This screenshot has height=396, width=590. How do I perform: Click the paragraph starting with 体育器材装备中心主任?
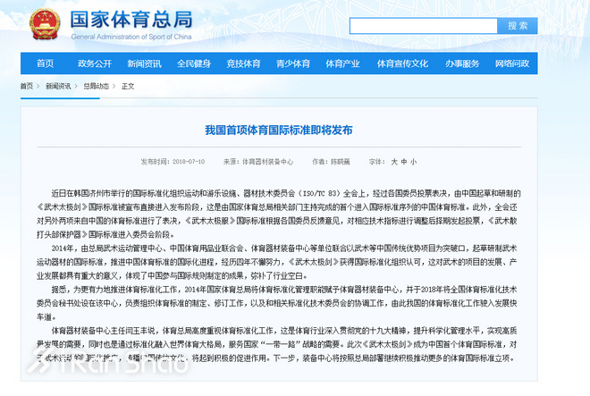click(x=277, y=344)
